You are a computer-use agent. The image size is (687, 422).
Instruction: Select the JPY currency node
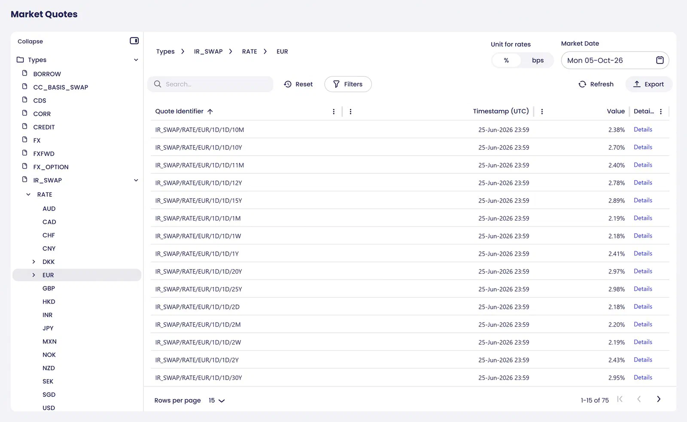(x=48, y=328)
